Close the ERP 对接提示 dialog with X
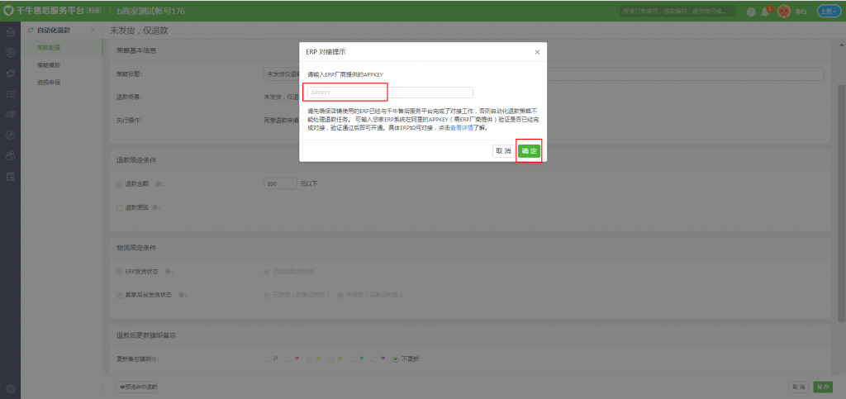 pyautogui.click(x=537, y=51)
